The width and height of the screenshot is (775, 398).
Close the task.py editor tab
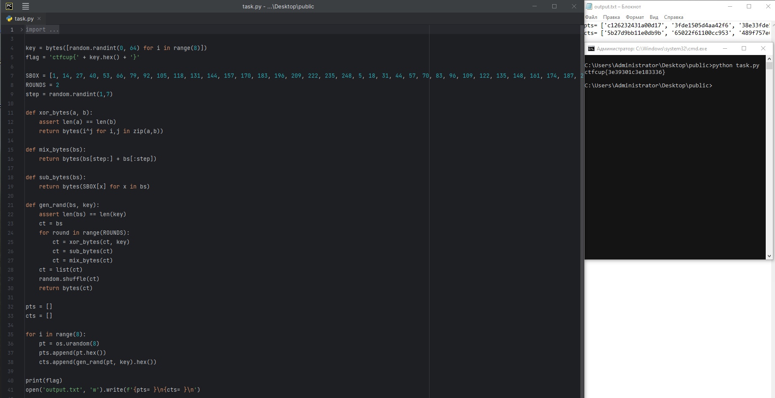[39, 18]
